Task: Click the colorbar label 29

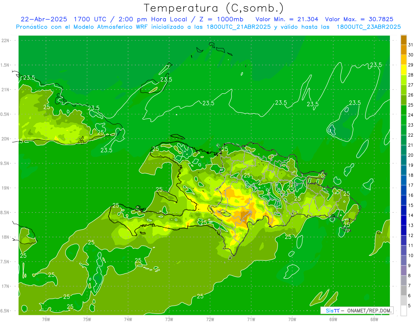Action: point(411,65)
